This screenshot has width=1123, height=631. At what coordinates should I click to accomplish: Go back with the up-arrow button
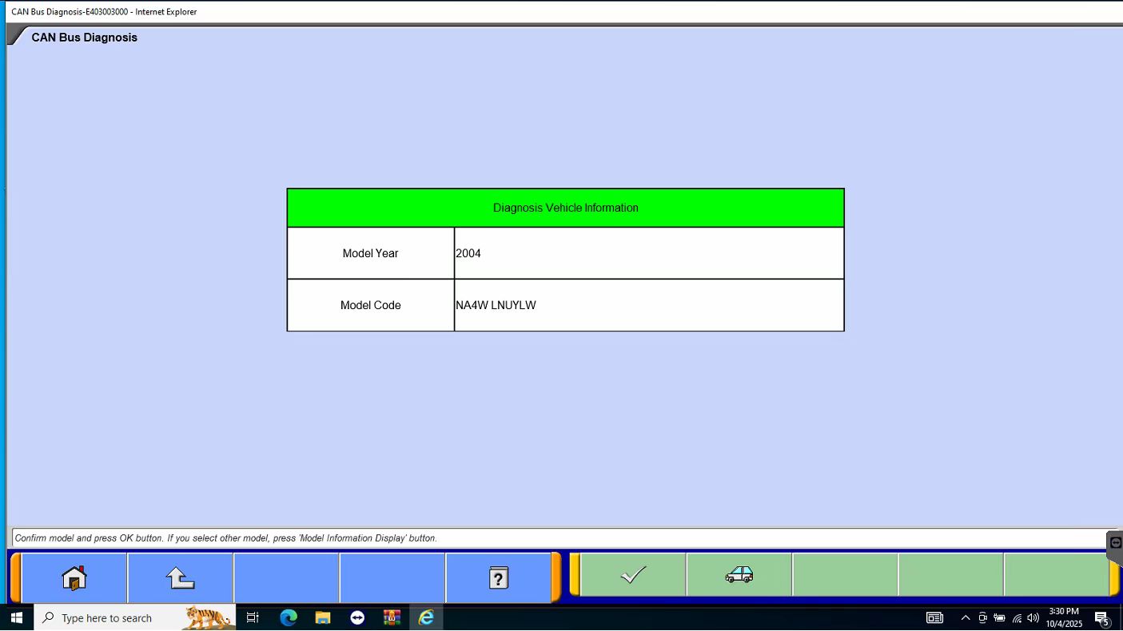180,577
